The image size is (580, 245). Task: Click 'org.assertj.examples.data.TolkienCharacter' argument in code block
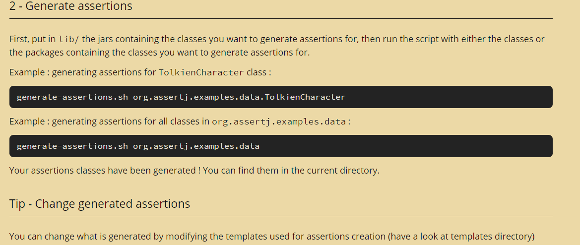(x=239, y=97)
